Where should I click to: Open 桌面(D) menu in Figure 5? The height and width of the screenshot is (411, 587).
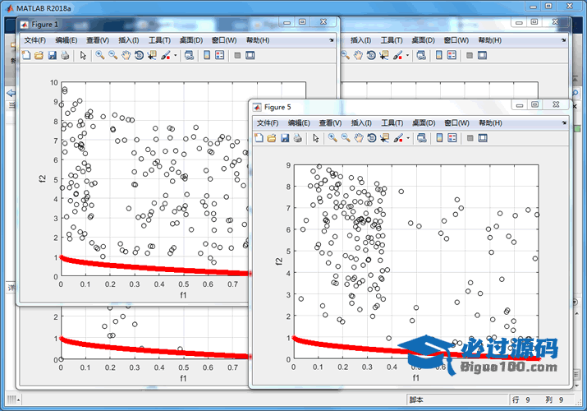point(424,122)
